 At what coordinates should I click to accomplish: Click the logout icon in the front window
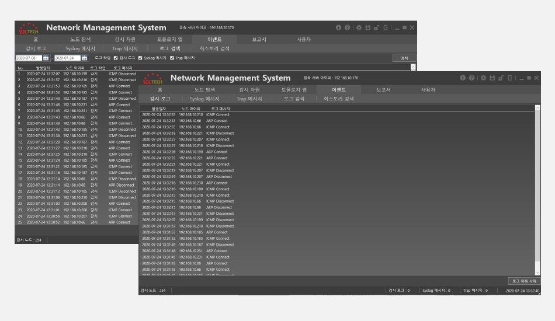(x=510, y=78)
